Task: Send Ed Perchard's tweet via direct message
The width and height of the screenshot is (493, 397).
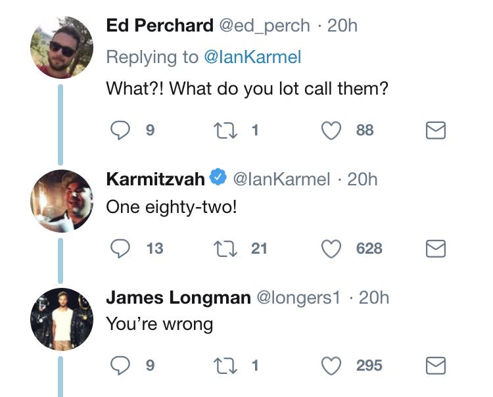Action: click(436, 131)
